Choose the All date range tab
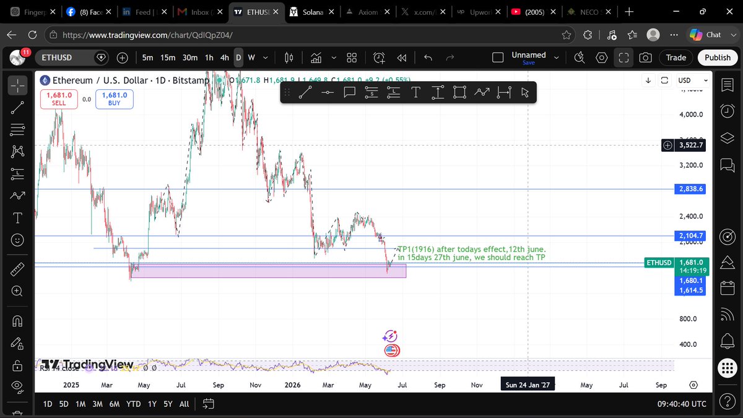The image size is (743, 418). 184,404
